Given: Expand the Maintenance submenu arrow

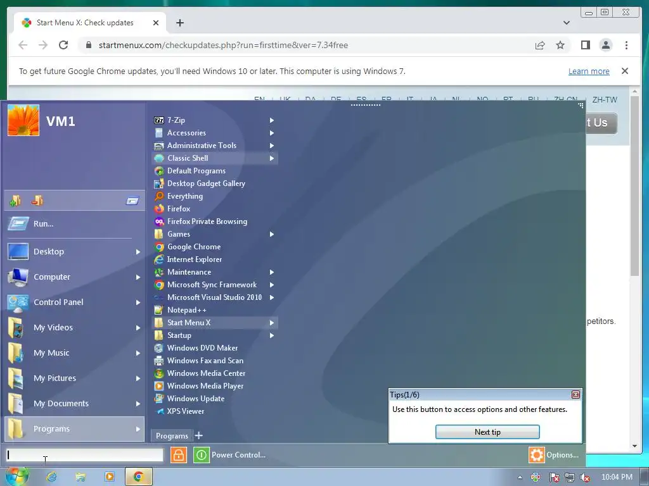Looking at the screenshot, I should [x=272, y=272].
